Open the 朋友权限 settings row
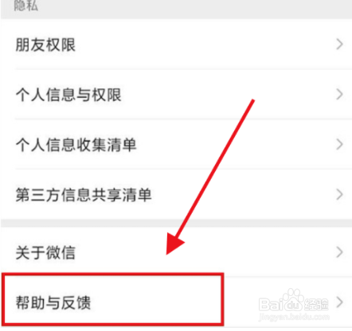This screenshot has height=331, width=352. click(176, 45)
